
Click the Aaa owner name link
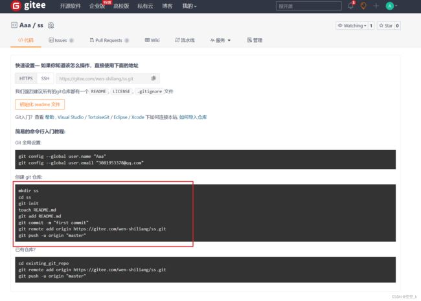click(25, 25)
